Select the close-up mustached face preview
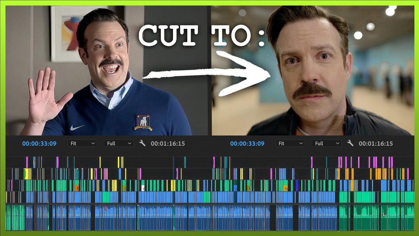 (313, 71)
